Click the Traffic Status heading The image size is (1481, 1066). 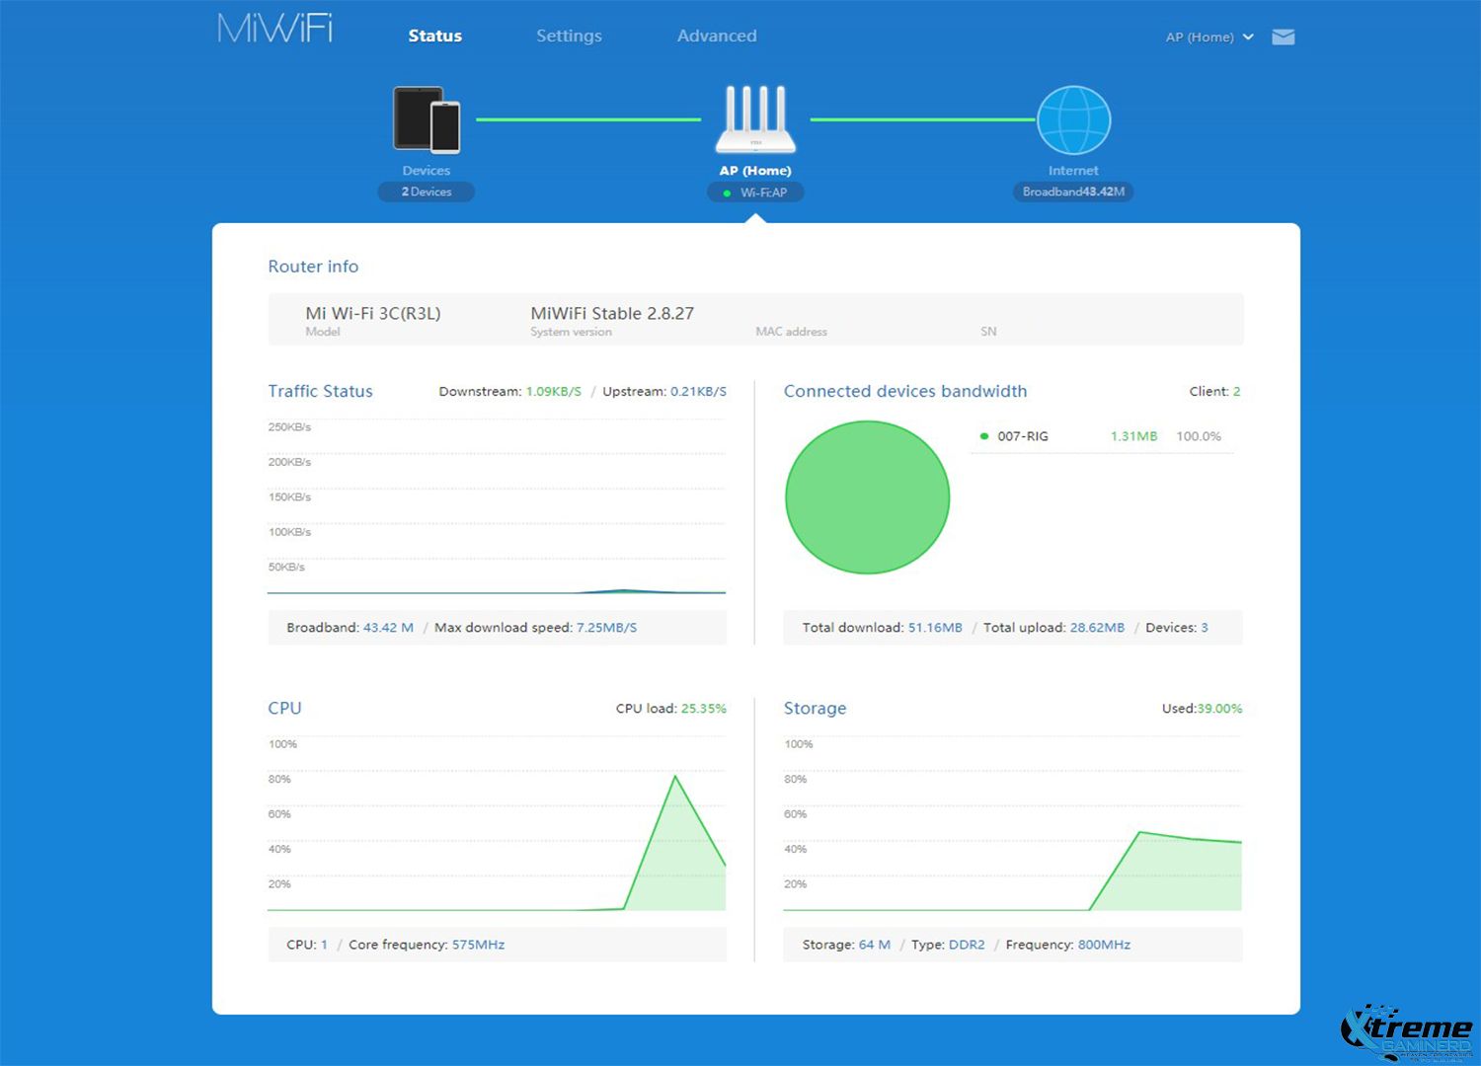[x=320, y=391]
